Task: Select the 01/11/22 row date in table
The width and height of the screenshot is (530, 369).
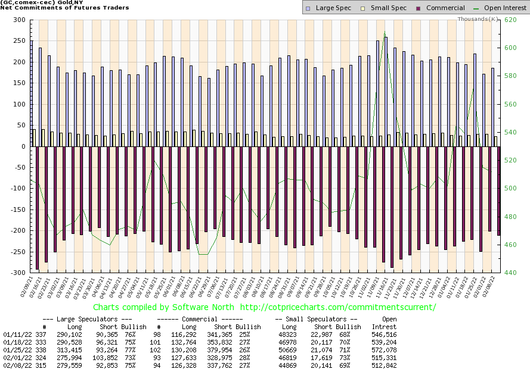Action: 16,336
